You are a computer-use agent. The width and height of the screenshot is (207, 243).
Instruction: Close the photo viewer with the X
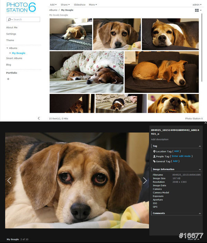[205, 123]
